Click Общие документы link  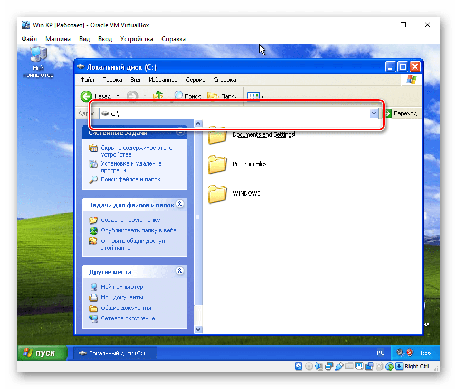[126, 308]
